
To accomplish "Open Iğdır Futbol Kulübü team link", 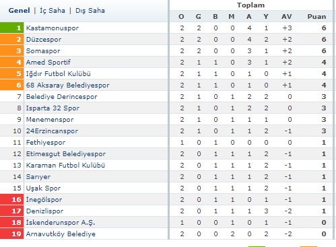I will point(59,73).
